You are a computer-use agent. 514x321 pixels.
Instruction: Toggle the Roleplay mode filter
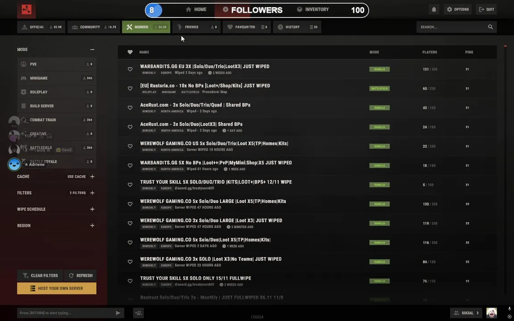pyautogui.click(x=57, y=92)
